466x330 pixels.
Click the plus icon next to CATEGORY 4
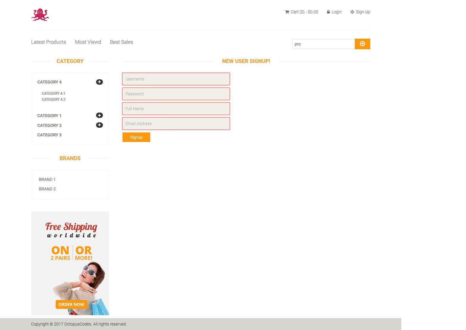pos(99,82)
